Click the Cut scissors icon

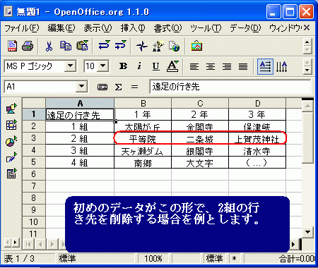point(49,46)
